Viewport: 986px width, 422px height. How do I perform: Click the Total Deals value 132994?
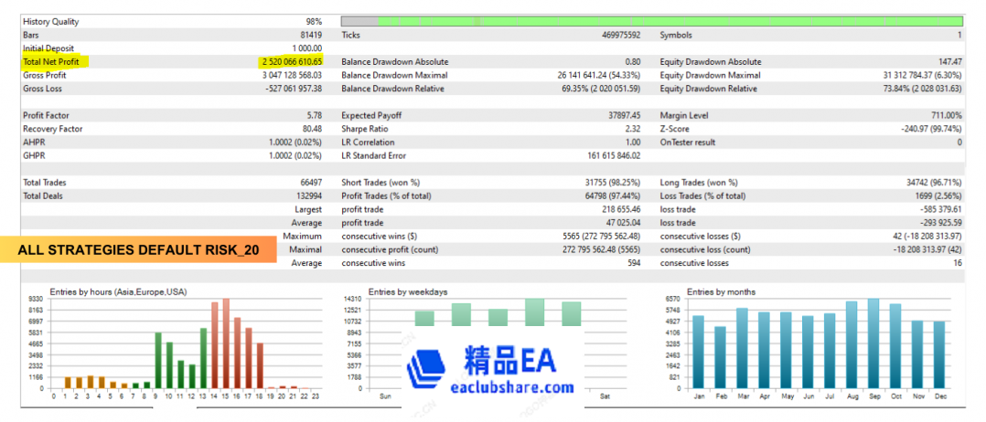pos(309,195)
